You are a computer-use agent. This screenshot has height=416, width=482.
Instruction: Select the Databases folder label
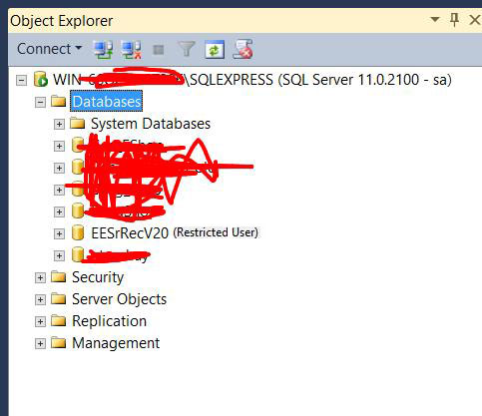107,101
